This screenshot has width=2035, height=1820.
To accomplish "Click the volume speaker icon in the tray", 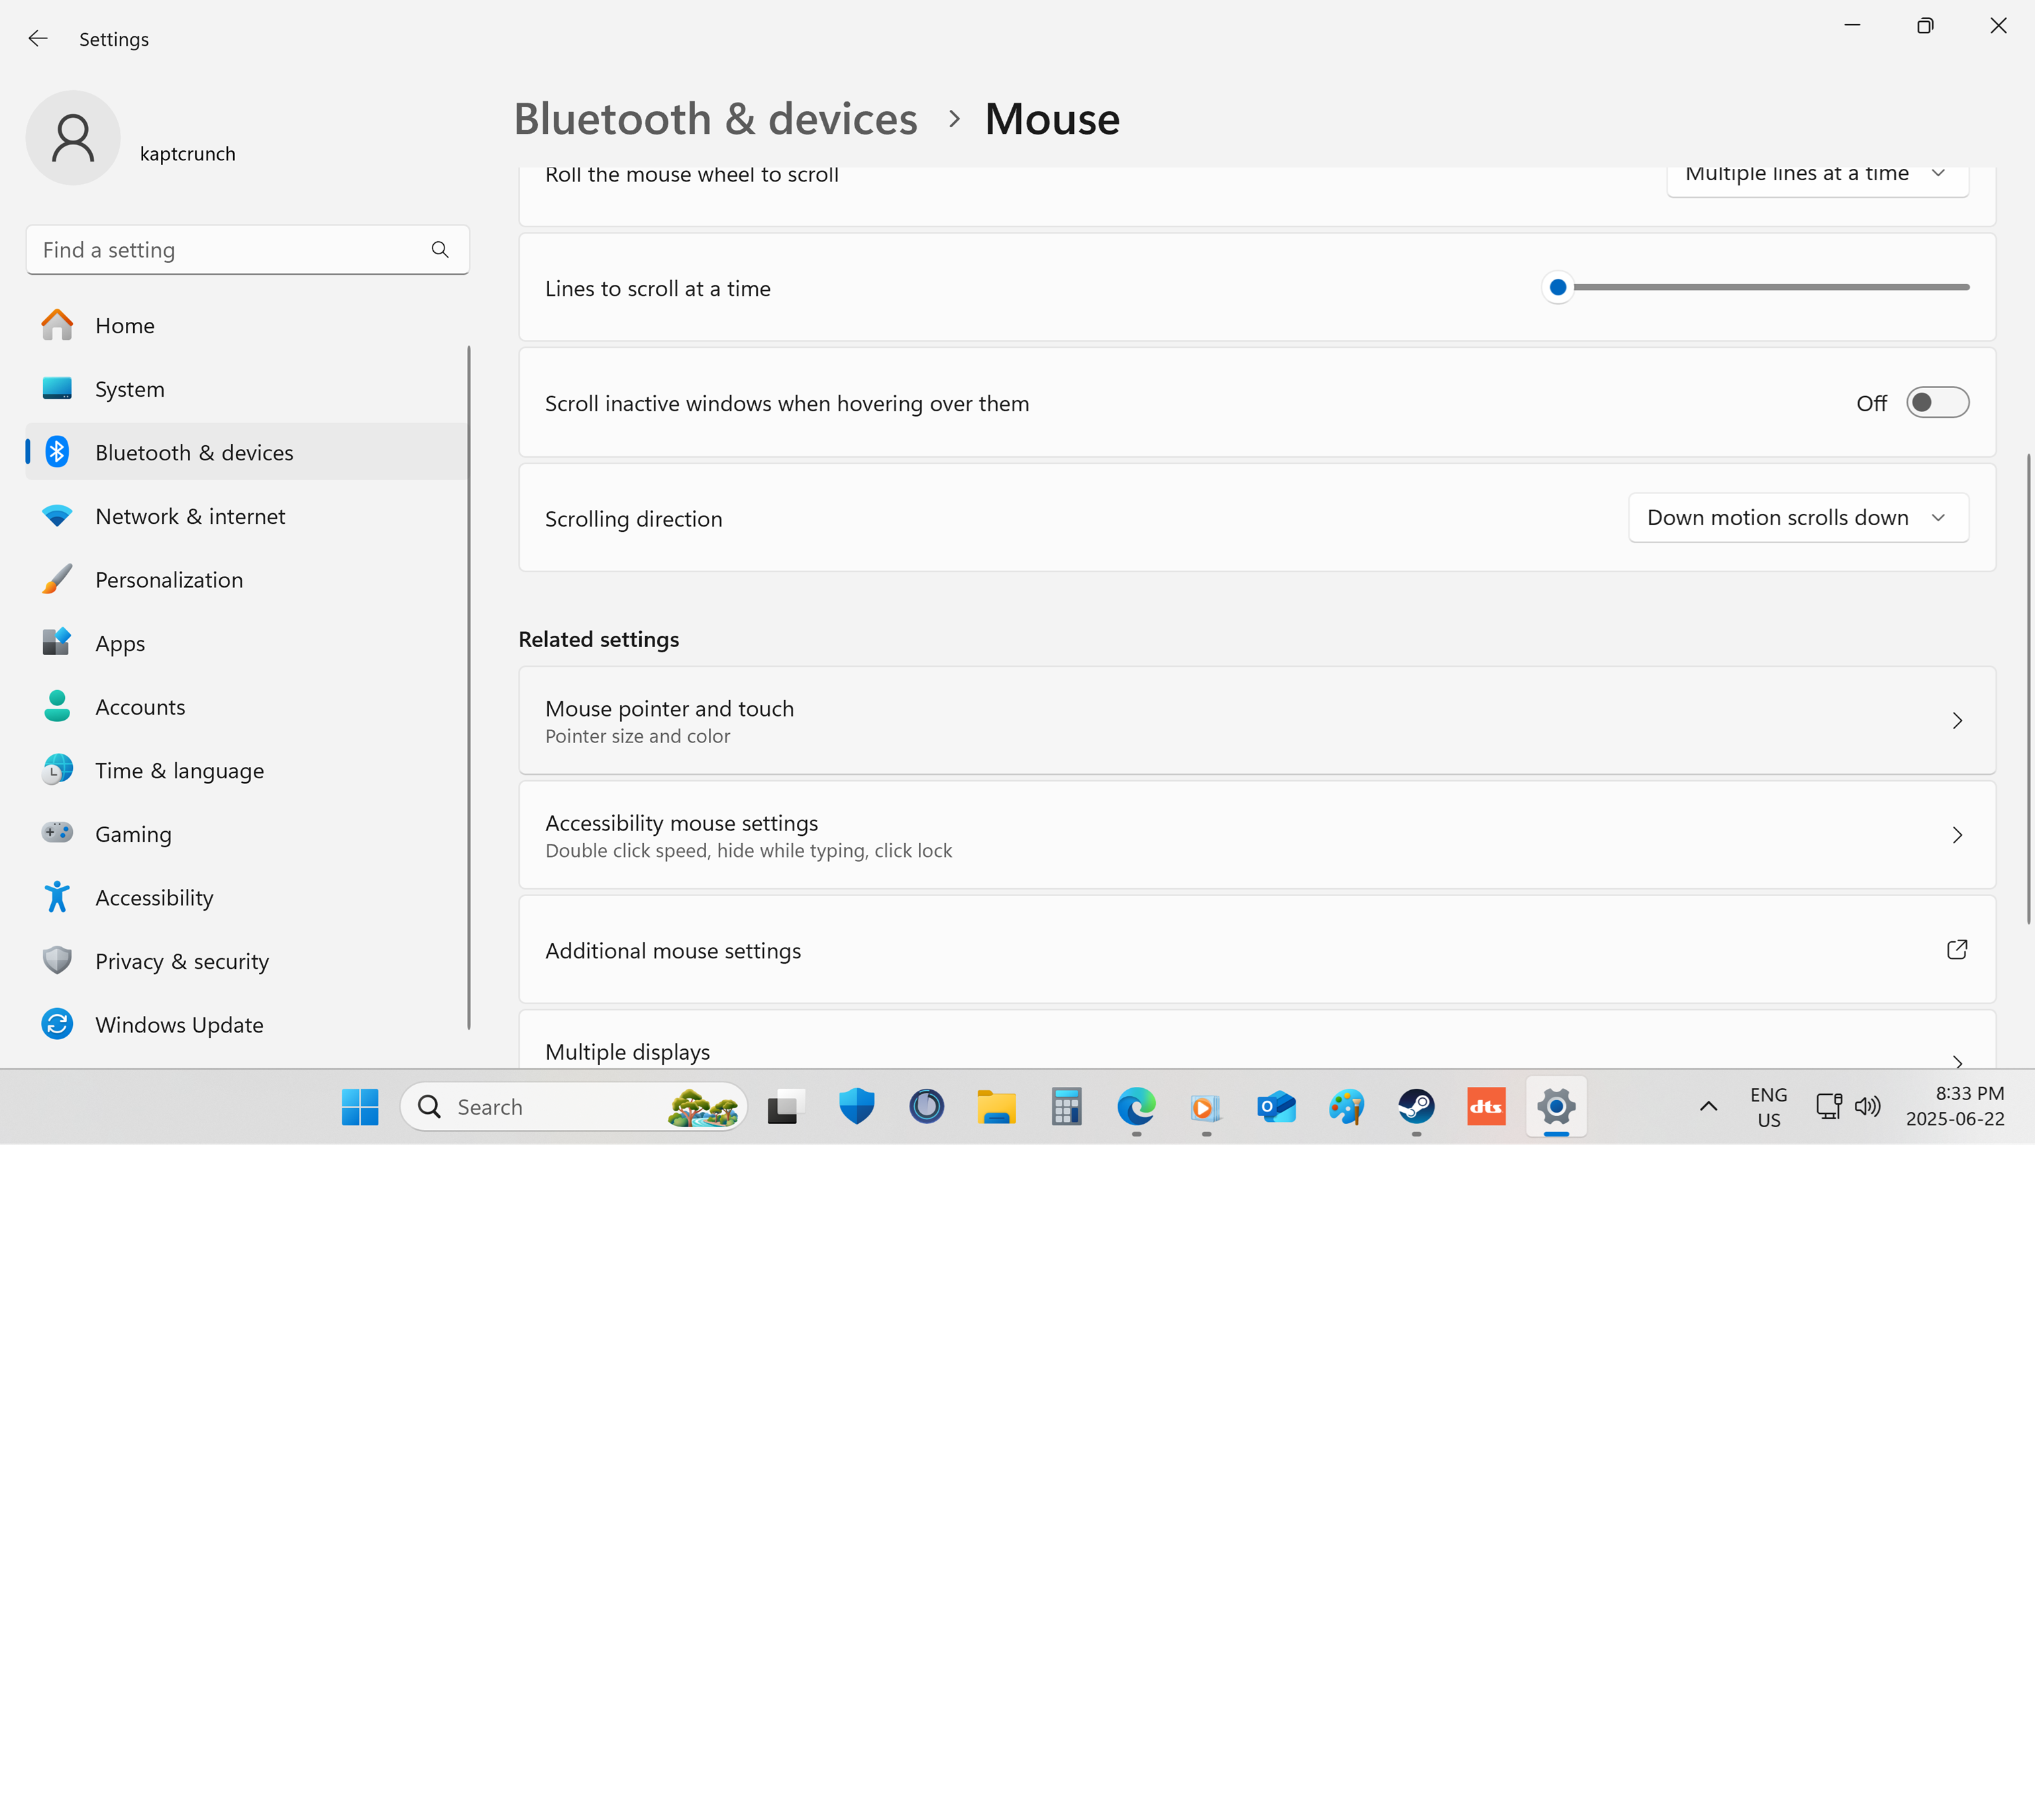I will coord(1867,1106).
